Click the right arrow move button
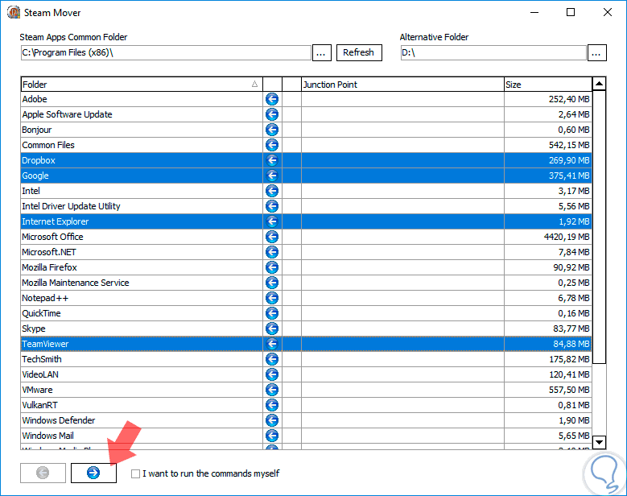627x496 pixels. click(x=93, y=473)
